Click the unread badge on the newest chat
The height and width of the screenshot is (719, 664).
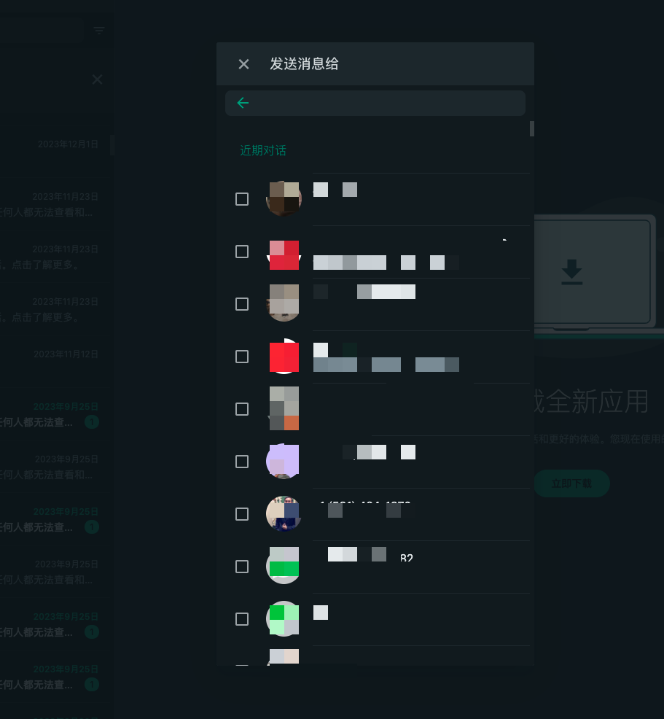[92, 422]
